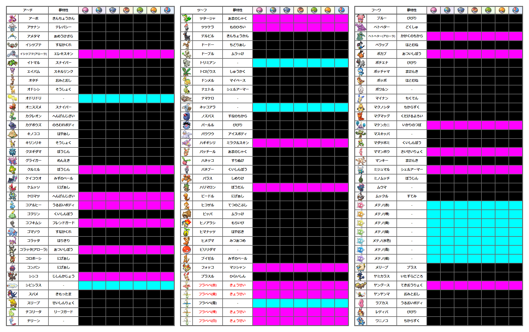Click the Love Ball icon in ア~チ table header
This screenshot has height=332, width=529.
(x=85, y=10)
